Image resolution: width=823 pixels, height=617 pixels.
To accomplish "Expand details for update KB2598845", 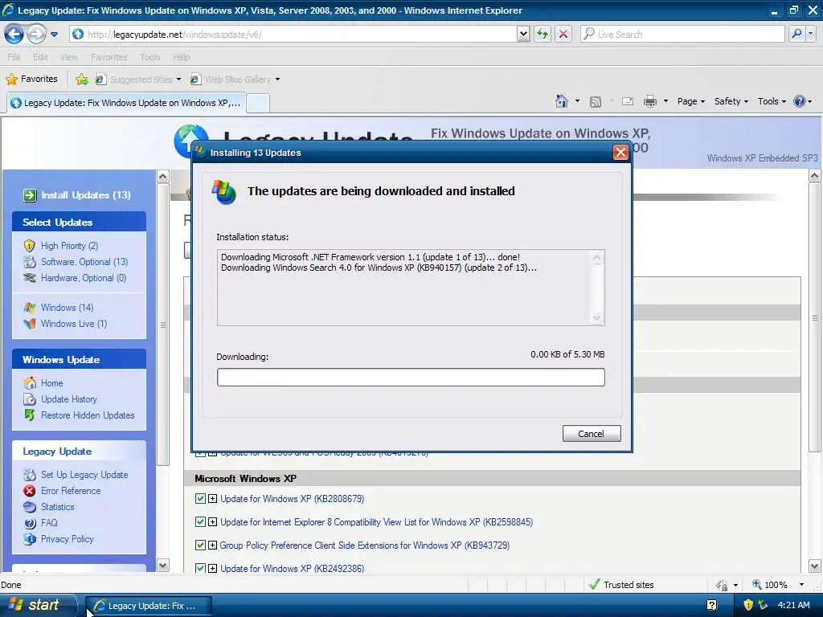I will coord(212,521).
